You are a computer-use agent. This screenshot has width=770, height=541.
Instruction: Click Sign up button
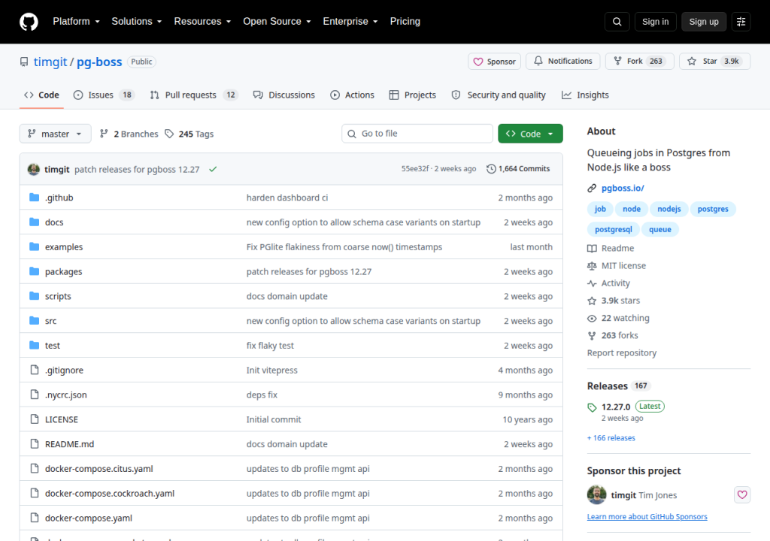coord(704,22)
